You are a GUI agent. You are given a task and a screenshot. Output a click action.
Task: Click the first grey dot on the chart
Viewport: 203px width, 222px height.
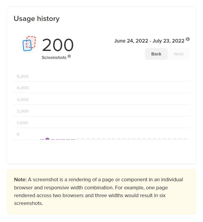click(78, 139)
